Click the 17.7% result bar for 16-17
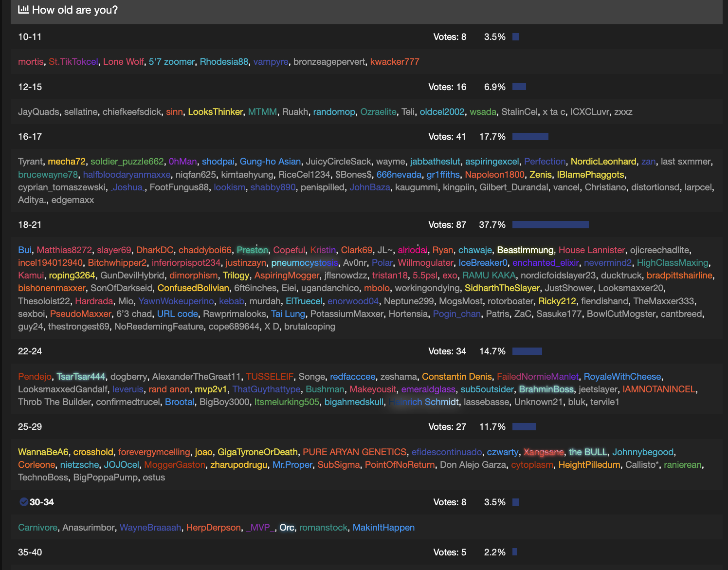 click(x=530, y=137)
